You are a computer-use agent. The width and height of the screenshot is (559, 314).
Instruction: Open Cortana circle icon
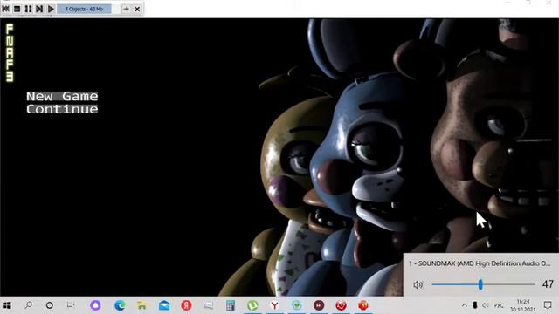click(x=50, y=305)
